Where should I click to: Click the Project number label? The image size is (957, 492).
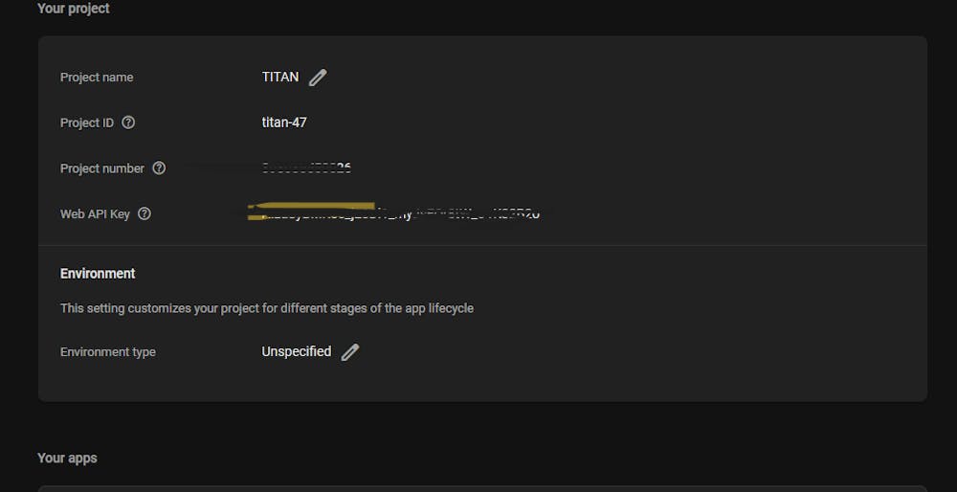click(x=102, y=168)
